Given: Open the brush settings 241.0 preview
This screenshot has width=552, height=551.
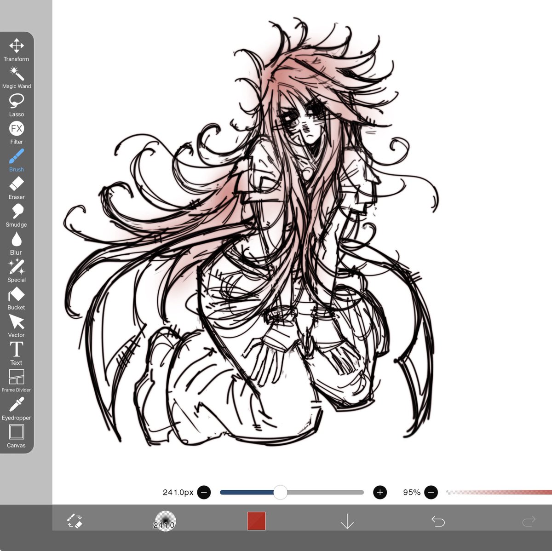Looking at the screenshot, I should click(x=165, y=521).
